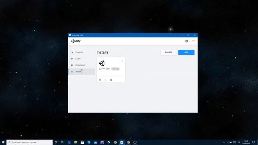Click the active Unity Hub taskbar icon
This screenshot has height=145, width=258.
(122, 142)
